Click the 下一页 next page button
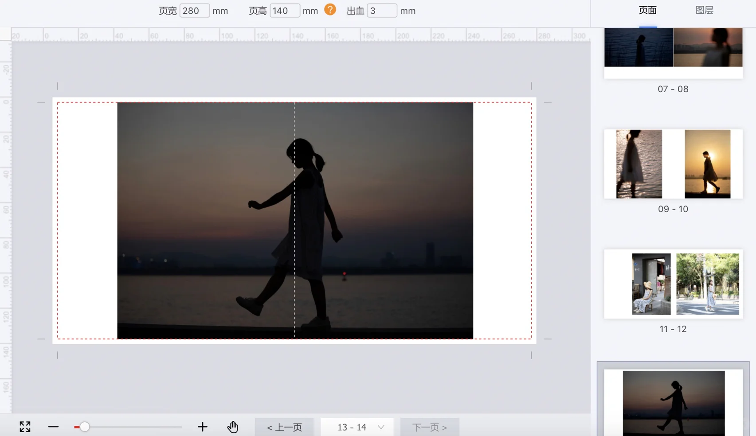The image size is (756, 436). pos(429,427)
